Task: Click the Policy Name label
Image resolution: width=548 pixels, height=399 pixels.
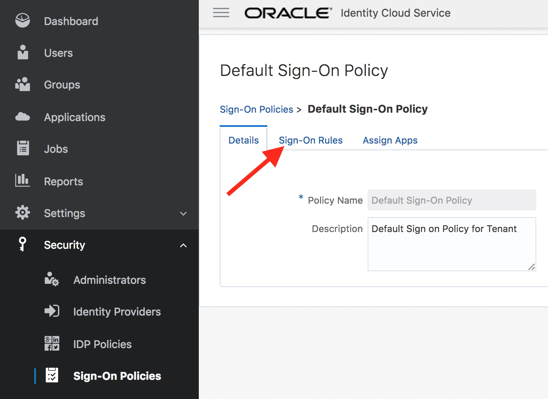Action: [335, 200]
